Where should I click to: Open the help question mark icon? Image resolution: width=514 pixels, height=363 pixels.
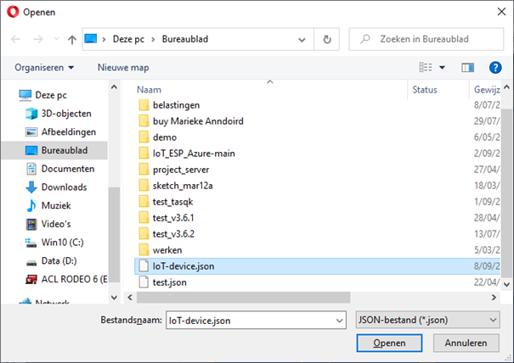(x=495, y=68)
